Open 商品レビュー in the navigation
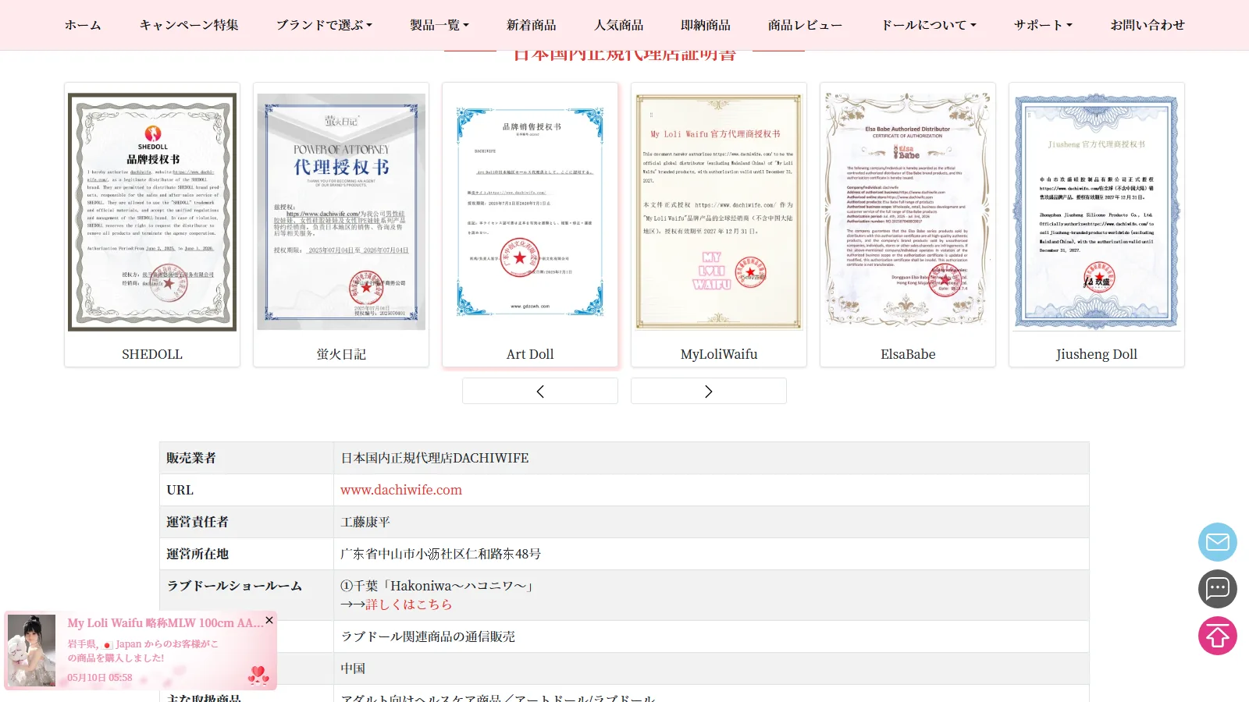The width and height of the screenshot is (1249, 702). (x=805, y=25)
